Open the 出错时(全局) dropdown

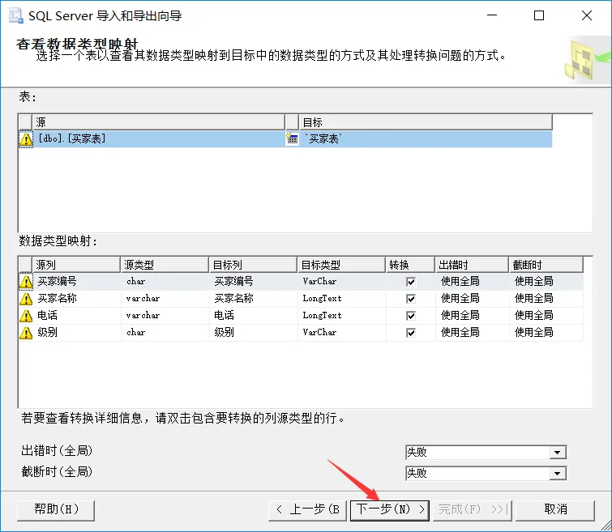(x=558, y=452)
